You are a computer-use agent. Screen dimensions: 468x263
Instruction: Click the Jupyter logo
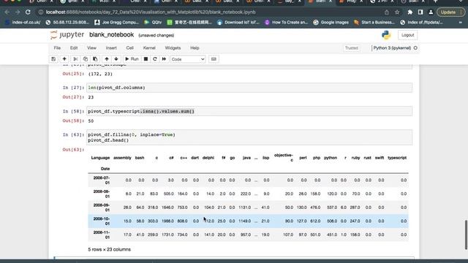point(67,35)
